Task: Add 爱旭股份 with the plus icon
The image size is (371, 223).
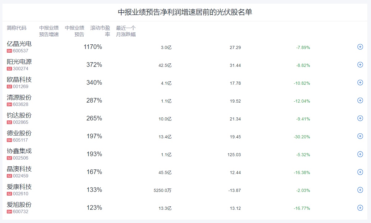Action: tap(360, 208)
